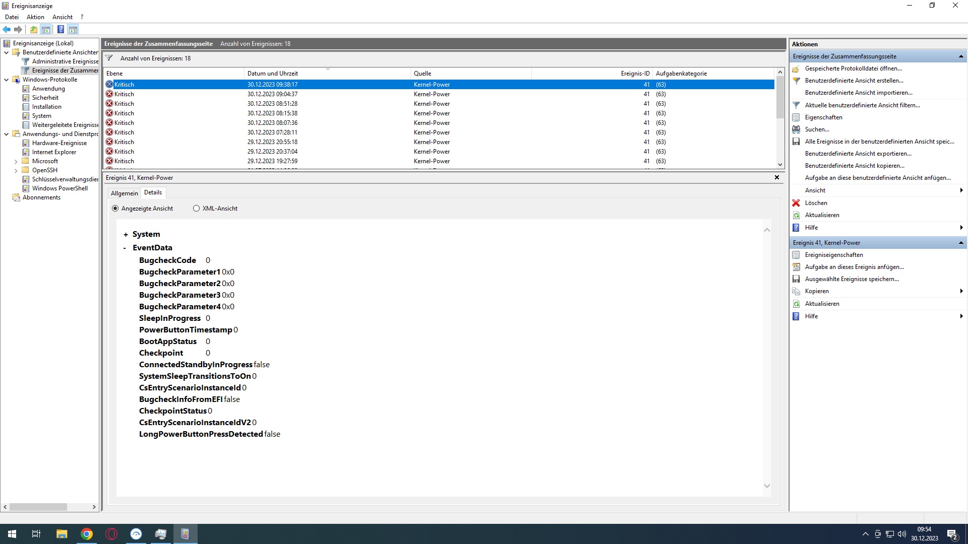Screen dimensions: 968x544
Task: Click the help question-mark toolbar icon
Action: coord(60,29)
